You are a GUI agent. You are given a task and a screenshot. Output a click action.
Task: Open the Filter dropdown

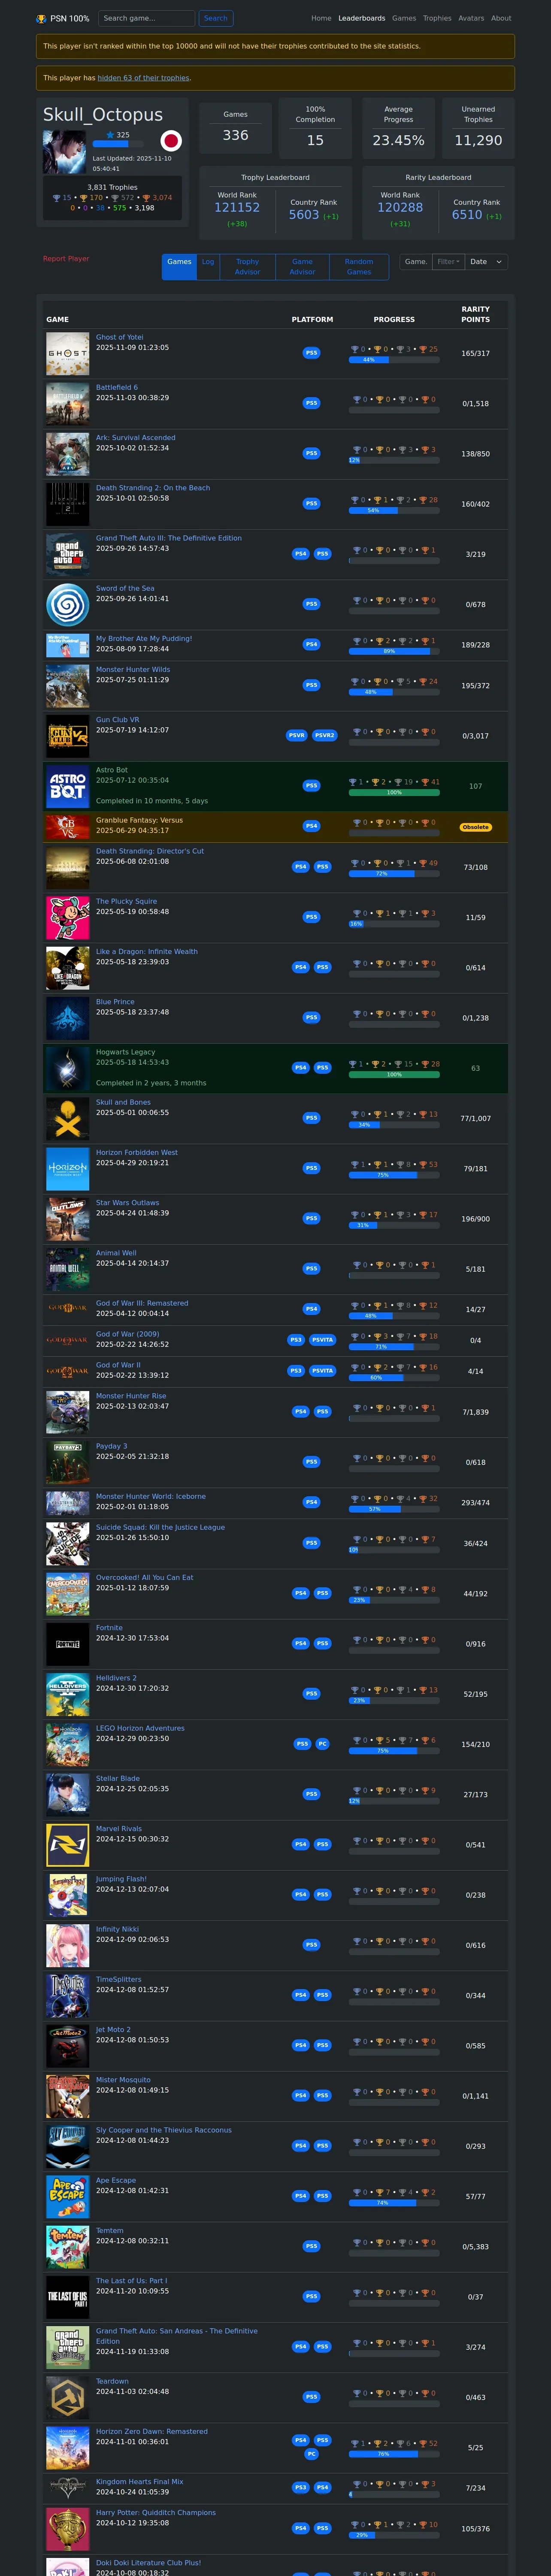click(x=449, y=262)
